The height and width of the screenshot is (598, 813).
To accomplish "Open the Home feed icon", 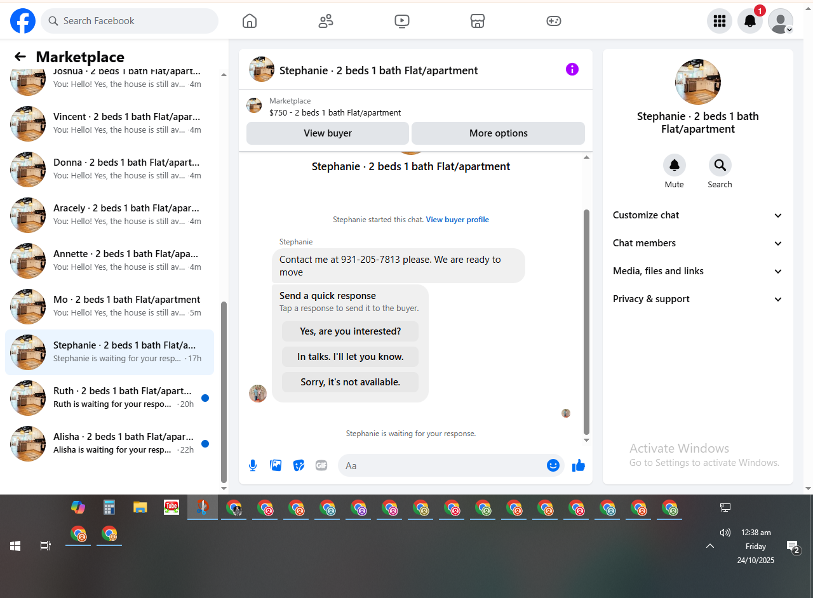I will (250, 21).
